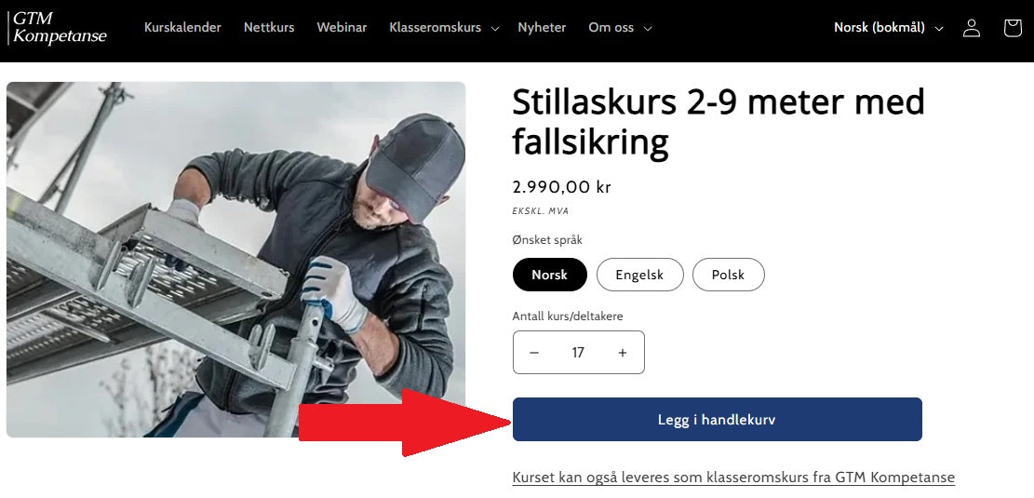1034x498 pixels.
Task: Select Norsk as desired language
Action: pos(549,275)
